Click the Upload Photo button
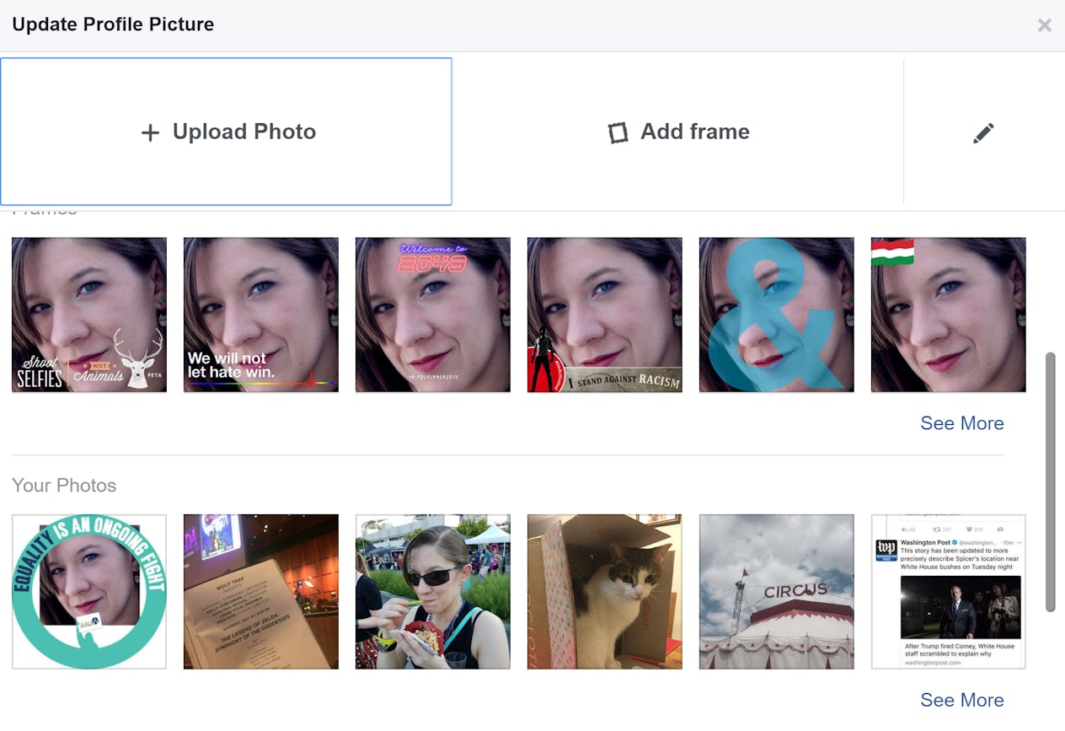Screen dimensions: 1065x731 (x=226, y=132)
